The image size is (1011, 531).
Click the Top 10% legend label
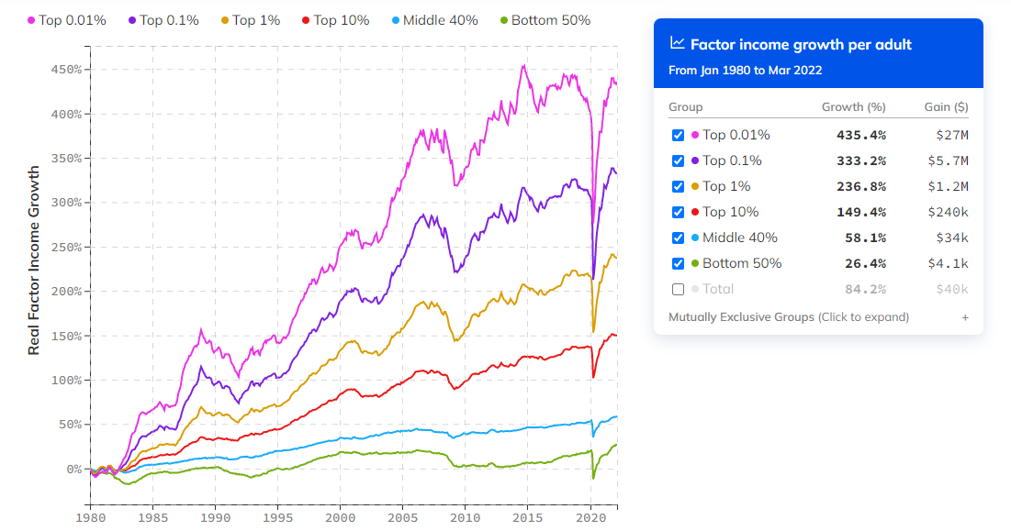[341, 20]
